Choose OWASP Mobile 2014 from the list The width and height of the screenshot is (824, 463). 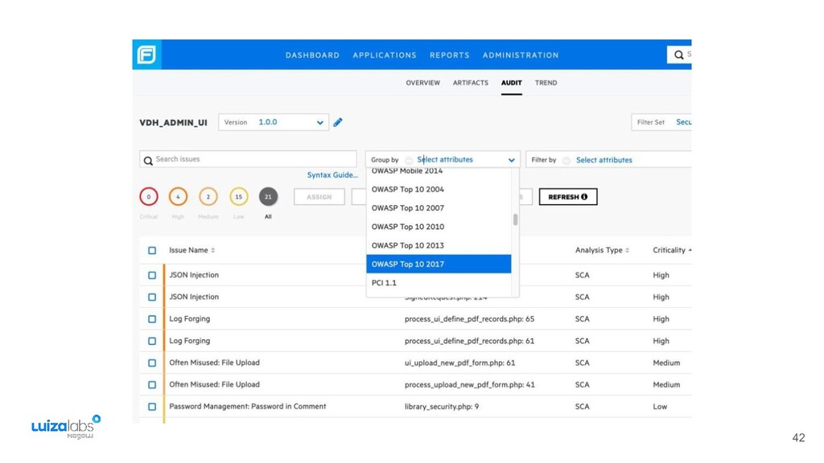click(439, 172)
